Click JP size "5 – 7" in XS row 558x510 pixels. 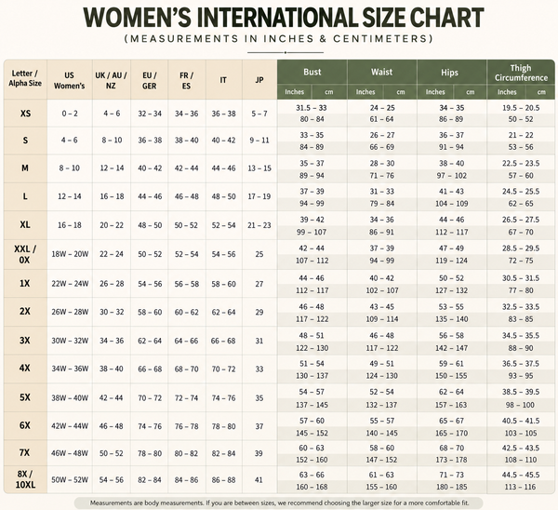click(259, 114)
